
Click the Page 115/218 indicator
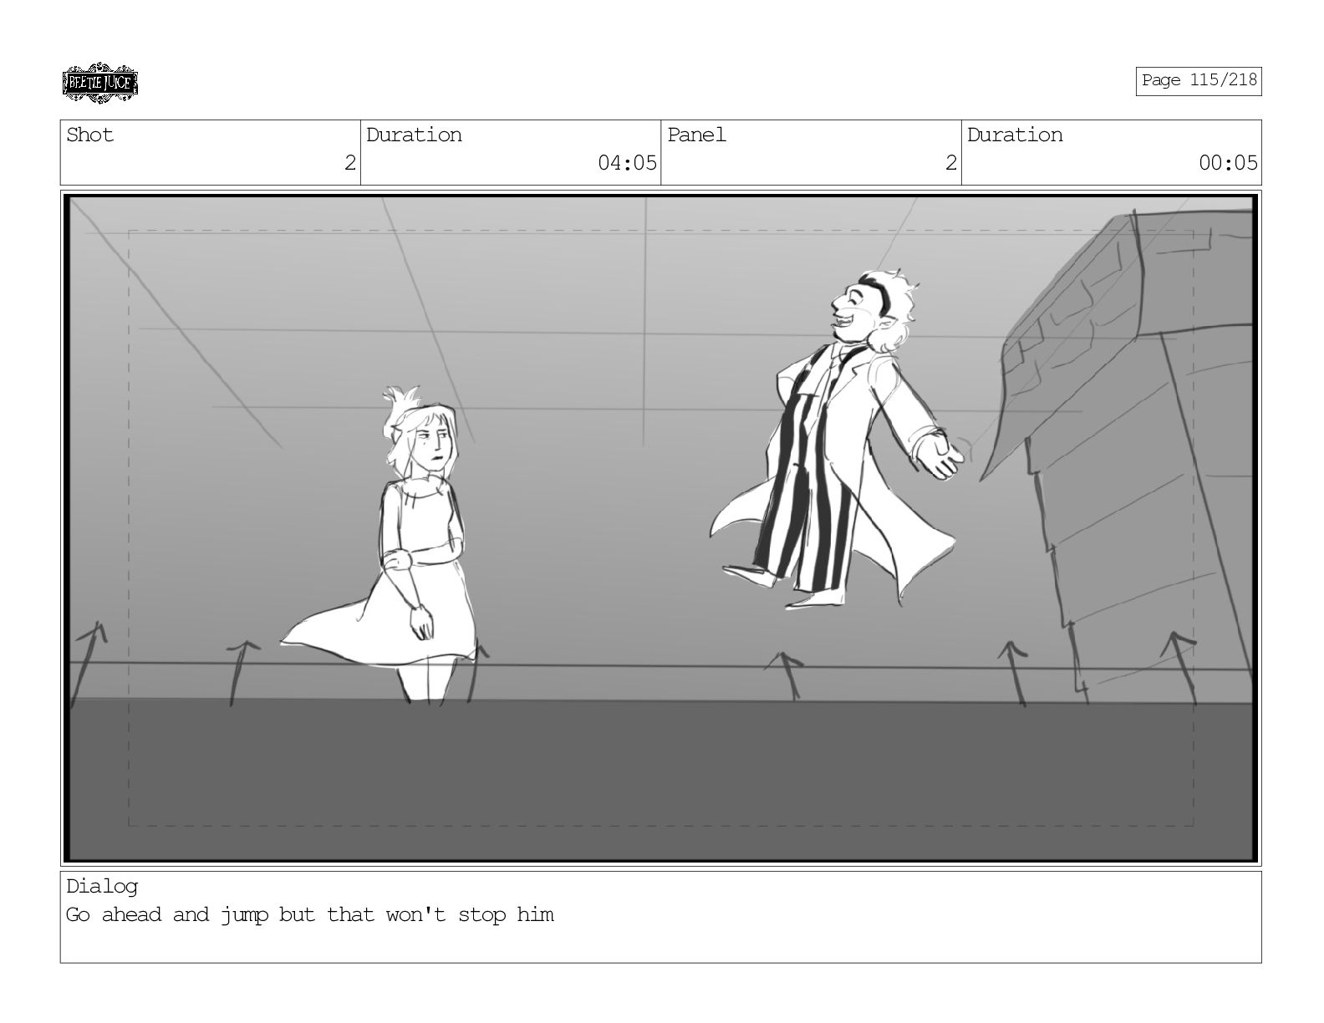coord(1198,80)
